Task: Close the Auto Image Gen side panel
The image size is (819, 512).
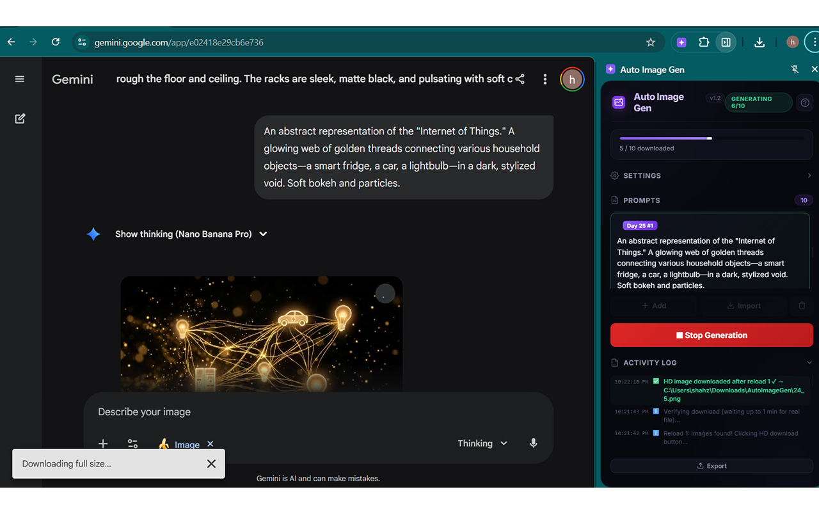Action: coord(815,69)
